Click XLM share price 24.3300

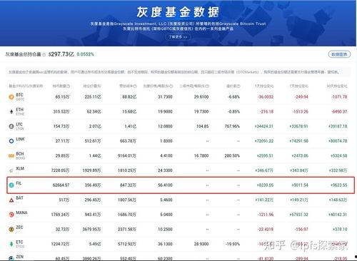165,170
